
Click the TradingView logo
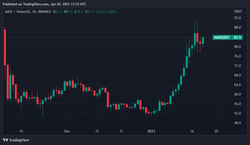[16, 140]
